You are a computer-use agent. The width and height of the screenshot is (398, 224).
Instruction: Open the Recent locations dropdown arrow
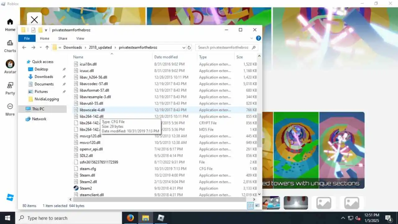click(40, 48)
